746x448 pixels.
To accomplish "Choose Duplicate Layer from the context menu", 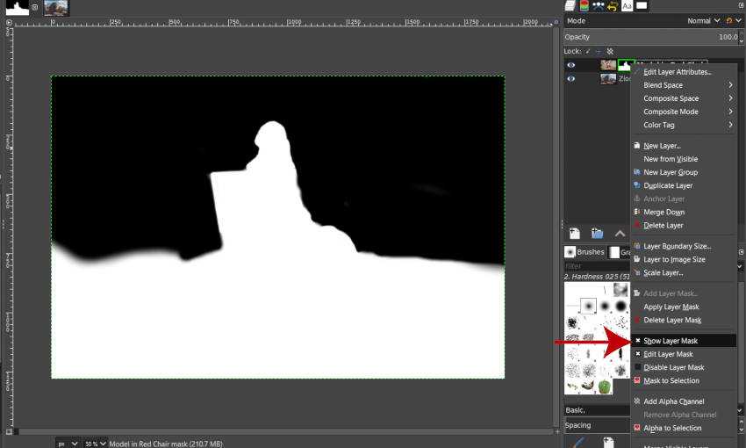I will [x=668, y=185].
